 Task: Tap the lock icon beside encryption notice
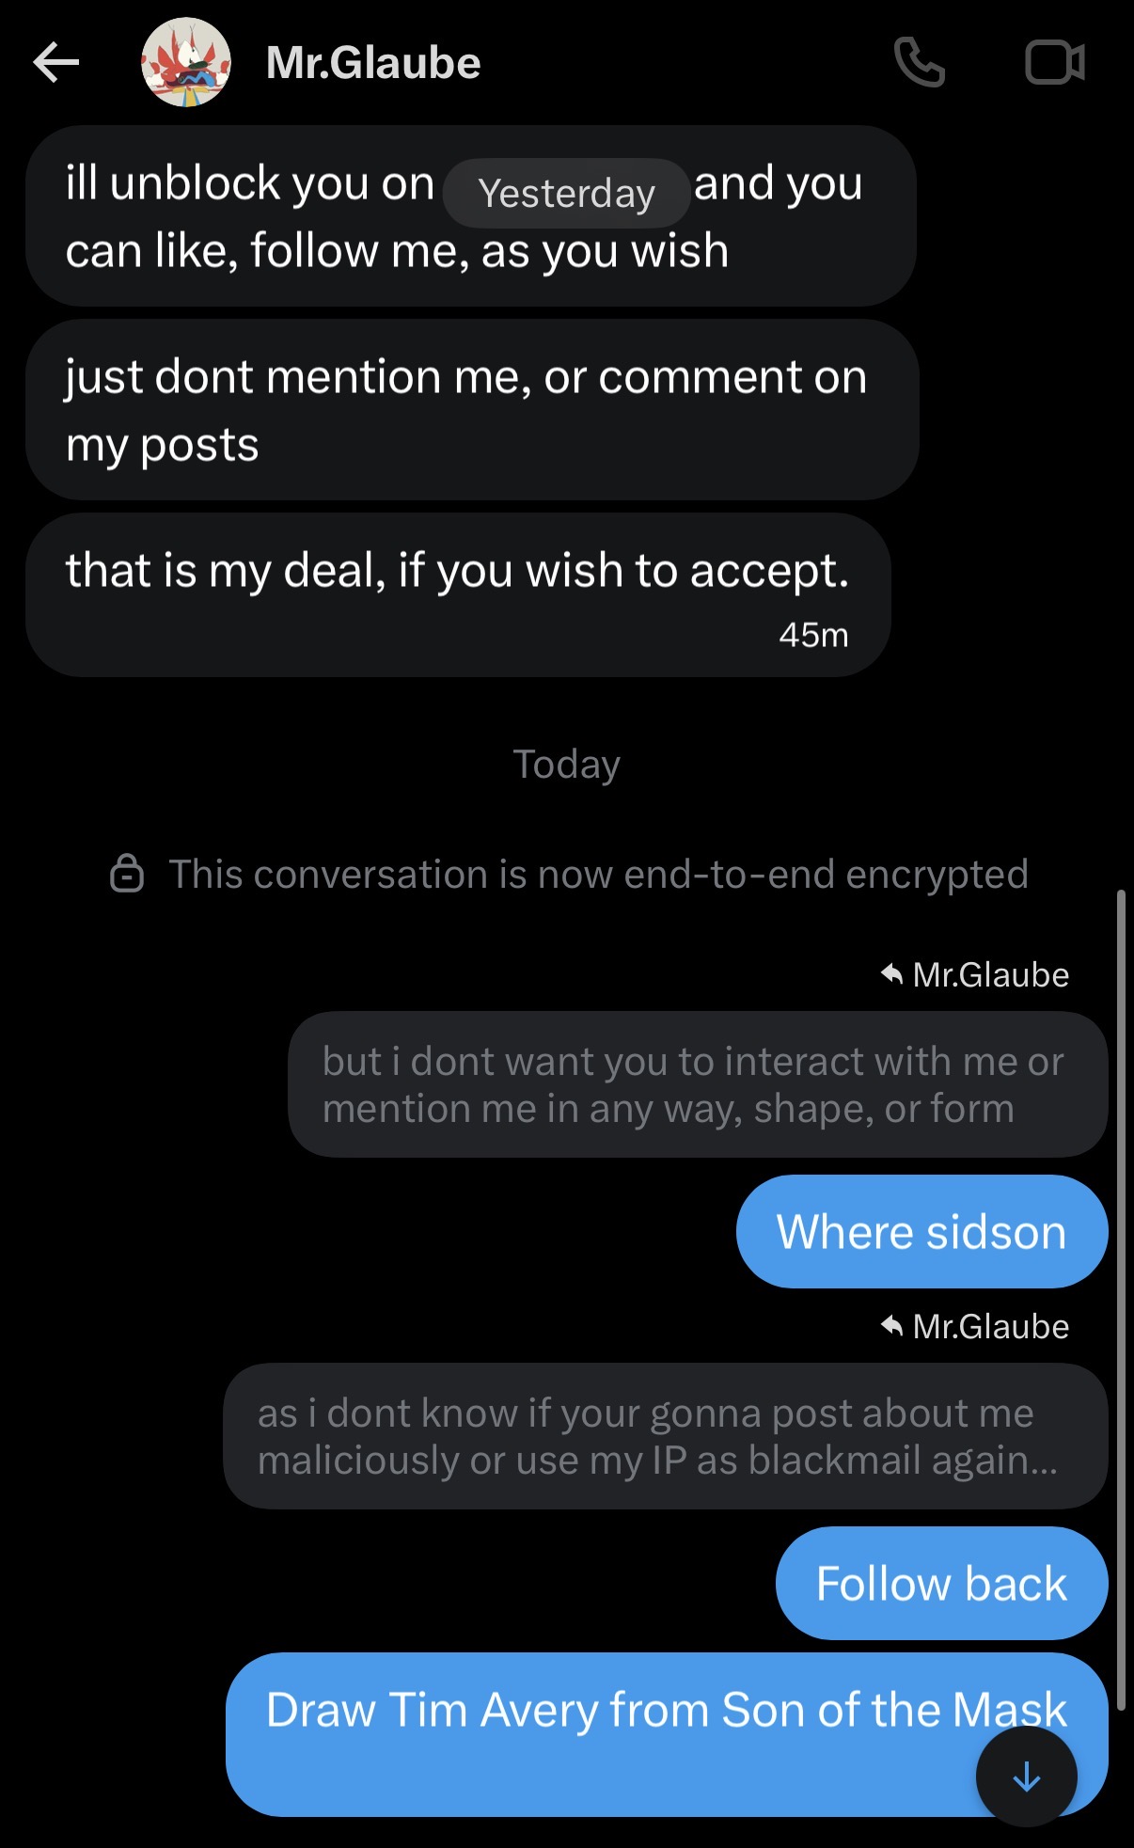point(127,874)
